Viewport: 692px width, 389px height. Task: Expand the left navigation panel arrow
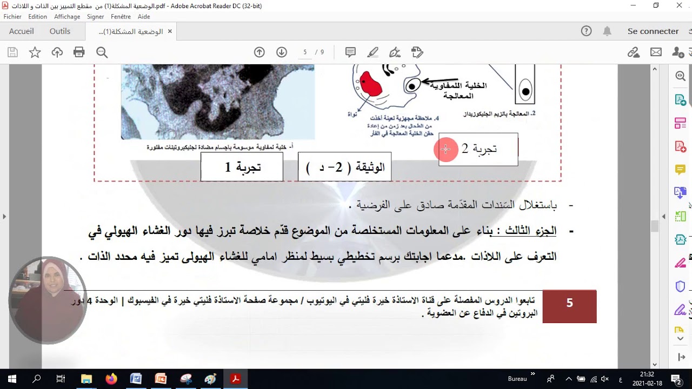coord(4,217)
